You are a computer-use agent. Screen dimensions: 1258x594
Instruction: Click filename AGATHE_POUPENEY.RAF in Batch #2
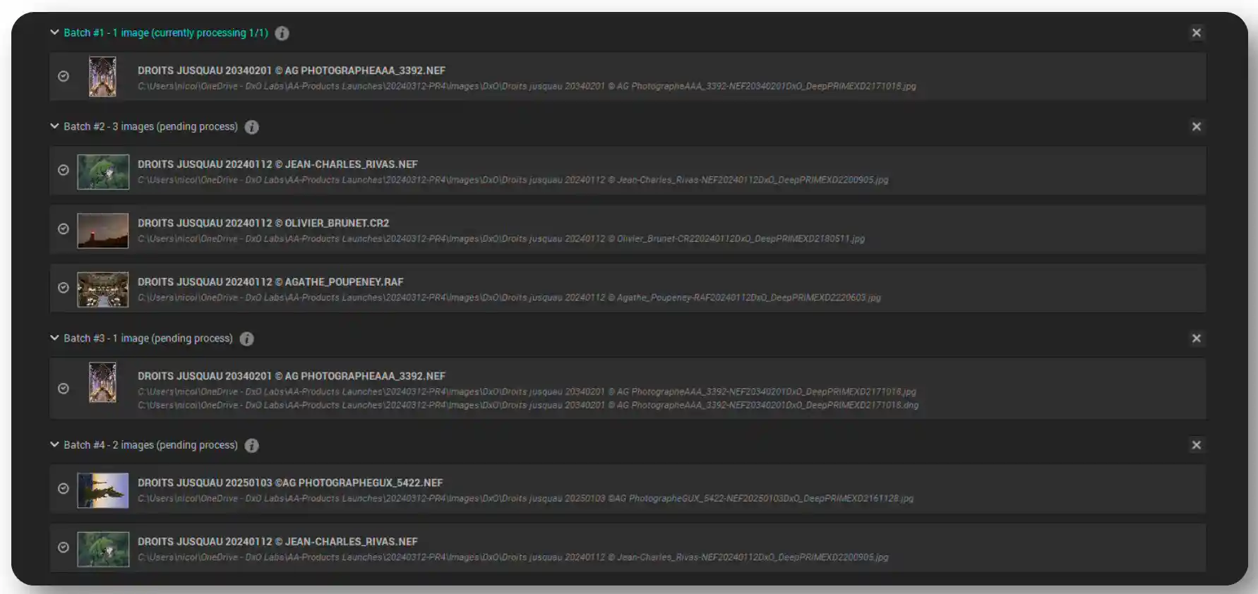270,281
